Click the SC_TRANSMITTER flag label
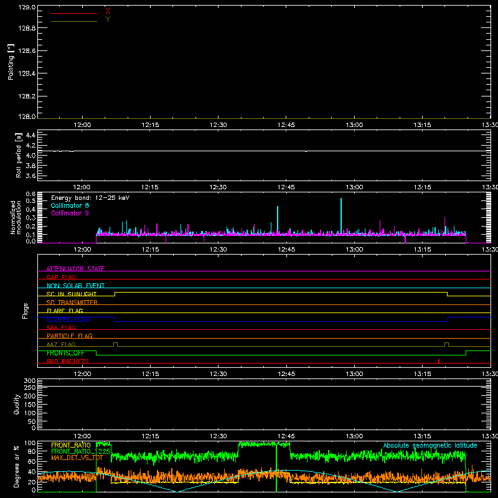 (72, 302)
